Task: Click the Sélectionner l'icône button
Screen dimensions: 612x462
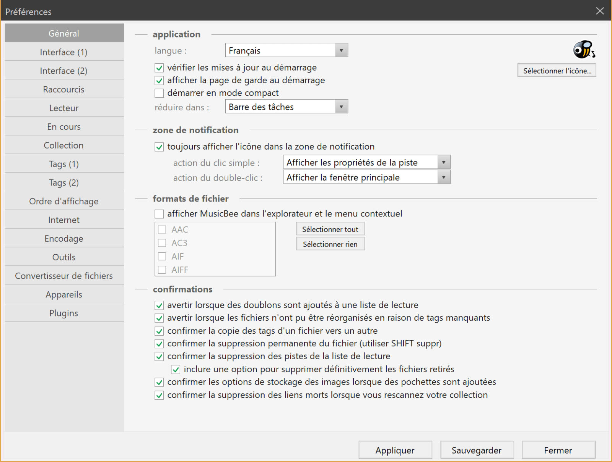Action: click(x=556, y=70)
